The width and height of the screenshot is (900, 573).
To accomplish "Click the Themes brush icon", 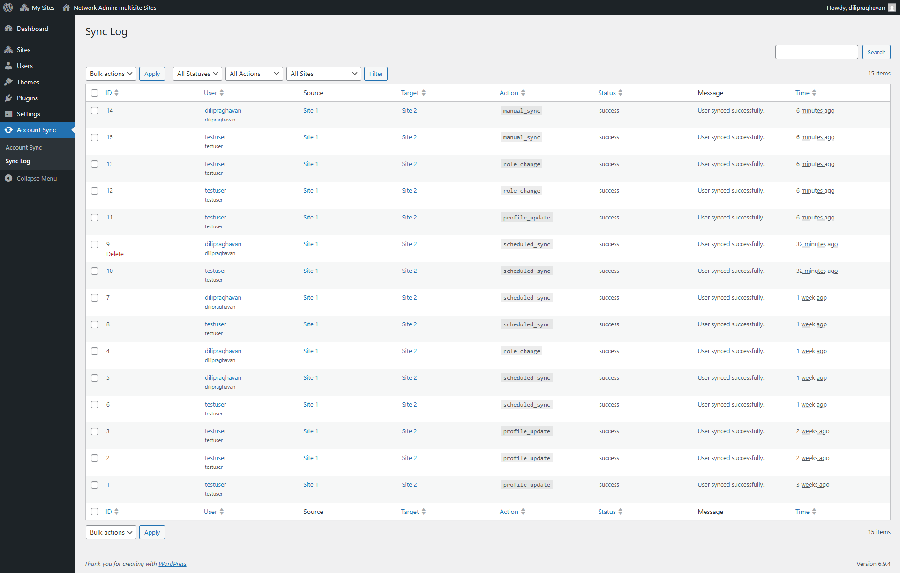I will tap(8, 82).
